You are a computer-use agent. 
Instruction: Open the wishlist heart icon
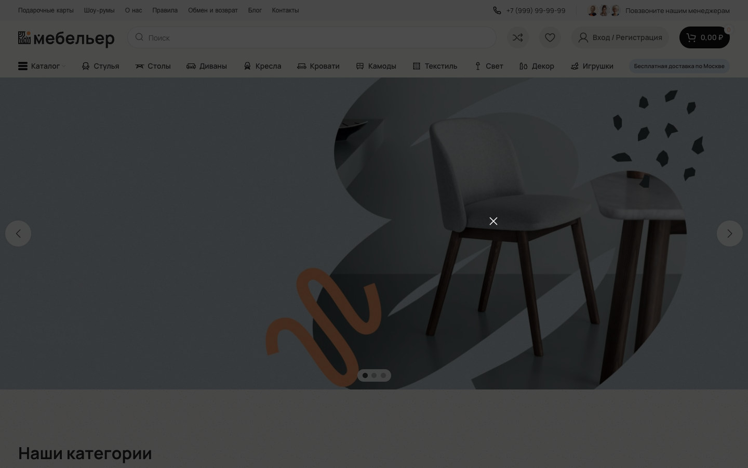[550, 37]
